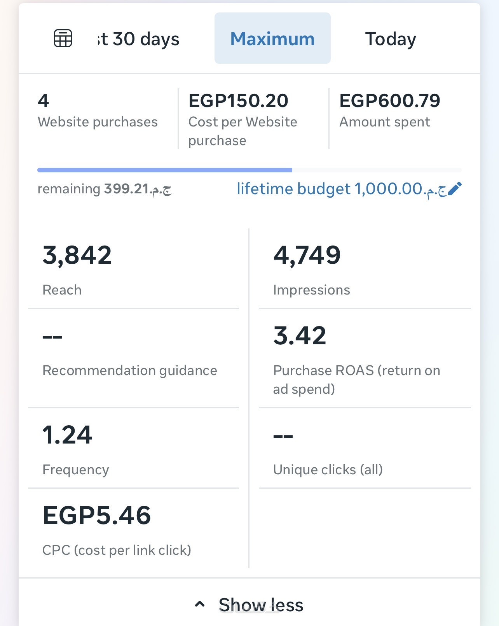Click the remaining 399.21 budget text
The height and width of the screenshot is (626, 499).
tap(104, 189)
